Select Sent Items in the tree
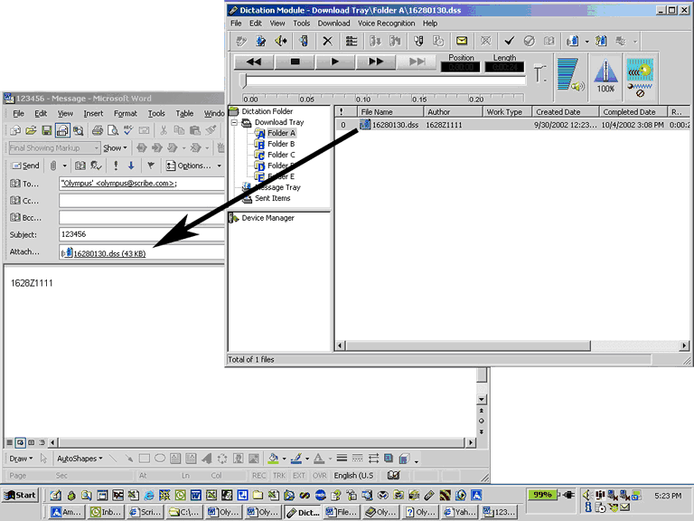Viewport: 694px width, 521px height. [x=272, y=198]
